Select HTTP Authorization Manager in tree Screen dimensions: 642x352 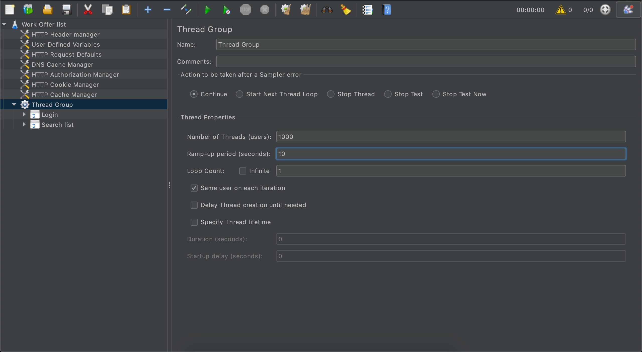pyautogui.click(x=75, y=74)
